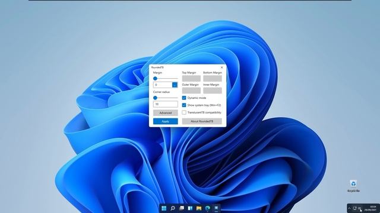Click the Bottom Margin field
The height and width of the screenshot is (213, 380).
pyautogui.click(x=213, y=78)
